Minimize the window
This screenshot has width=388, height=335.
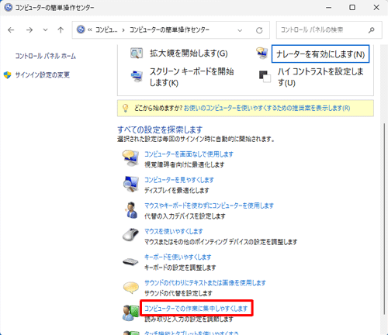point(329,8)
